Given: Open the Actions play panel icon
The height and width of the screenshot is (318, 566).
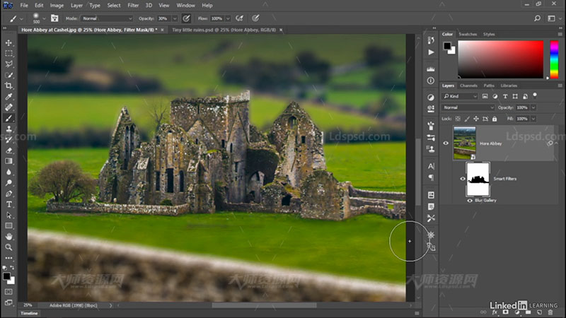Looking at the screenshot, I should [431, 52].
